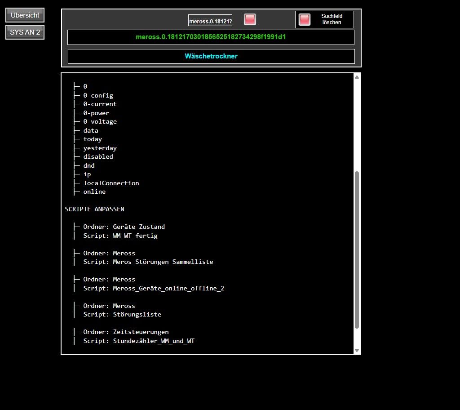Click 'Script: Meross_Geräte_online_offline_2' line
460x410 pixels.
click(x=154, y=288)
